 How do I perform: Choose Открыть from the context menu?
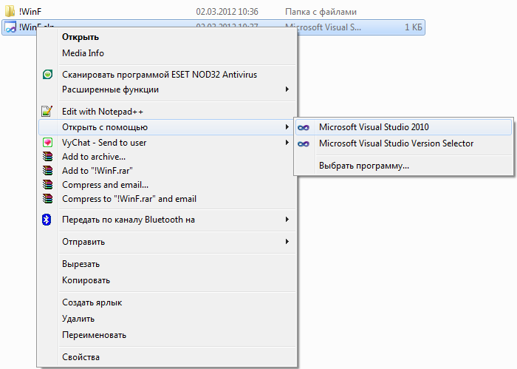[167, 37]
